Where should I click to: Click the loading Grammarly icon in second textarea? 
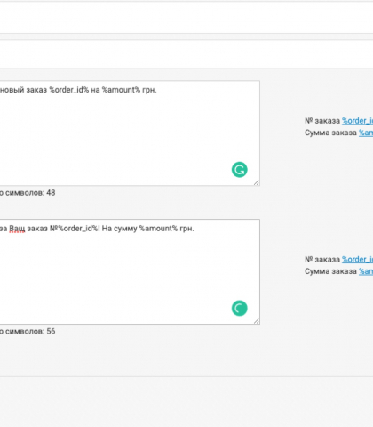click(x=239, y=309)
